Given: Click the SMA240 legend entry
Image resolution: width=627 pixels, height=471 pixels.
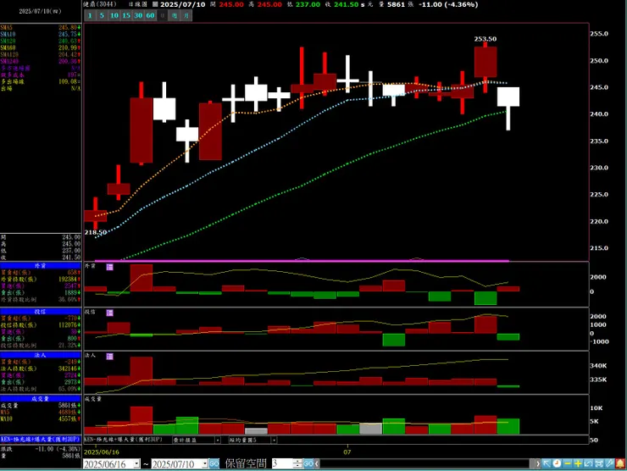Looking at the screenshot, I should pos(41,61).
